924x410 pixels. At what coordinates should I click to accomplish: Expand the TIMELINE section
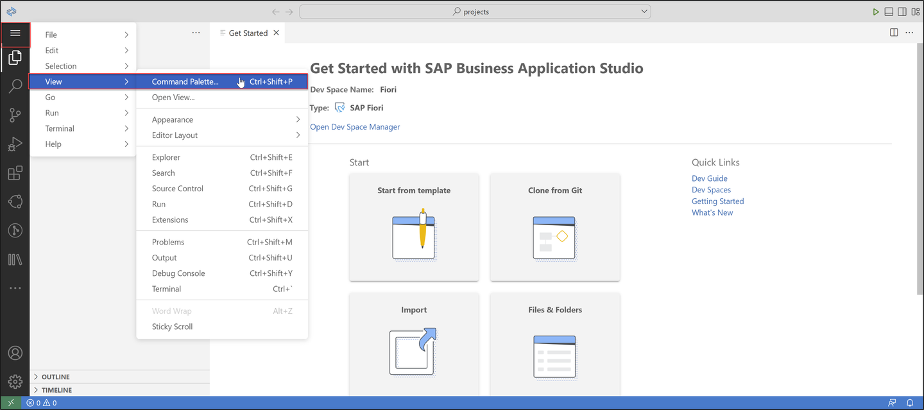(x=119, y=390)
